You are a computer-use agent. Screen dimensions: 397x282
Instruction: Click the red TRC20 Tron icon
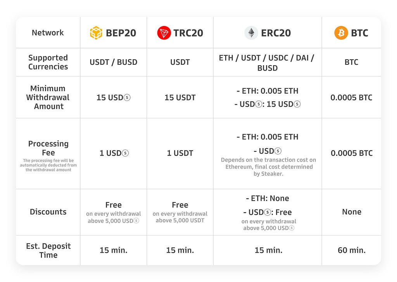tap(164, 33)
